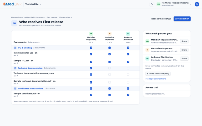Click Technical documentation summary · en row
The width and height of the screenshot is (202, 126).
(x=75, y=75)
